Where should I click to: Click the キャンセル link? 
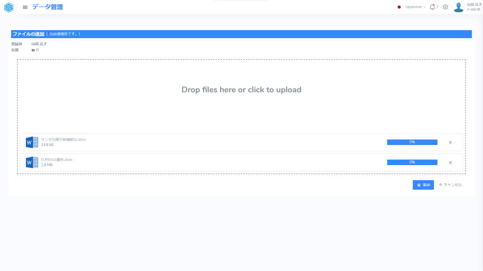(450, 185)
